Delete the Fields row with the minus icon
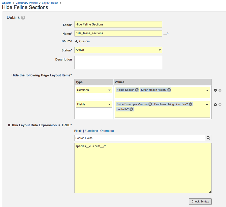 click(215, 105)
